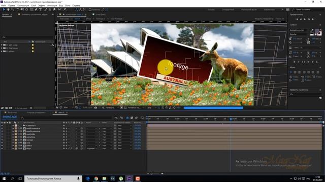Open the font style Regular dropdown
Viewport: 325px width, 182px height.
pos(299,34)
